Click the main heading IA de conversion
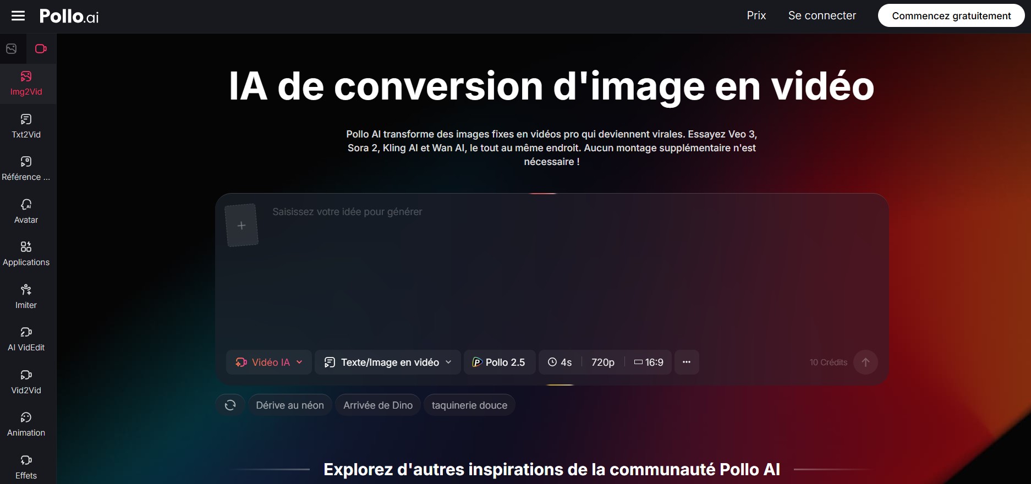1031x484 pixels. 551,86
